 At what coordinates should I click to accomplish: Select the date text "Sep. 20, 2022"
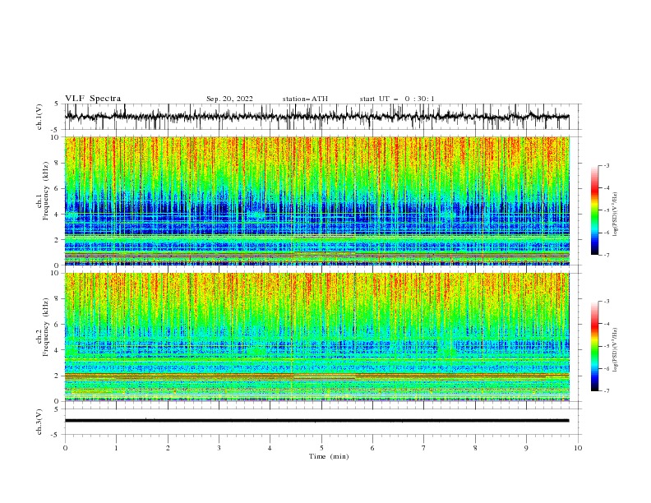coord(229,99)
